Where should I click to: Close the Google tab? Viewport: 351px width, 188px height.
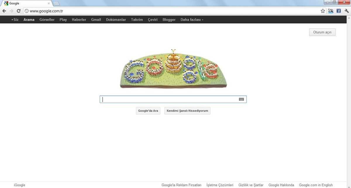49,4
